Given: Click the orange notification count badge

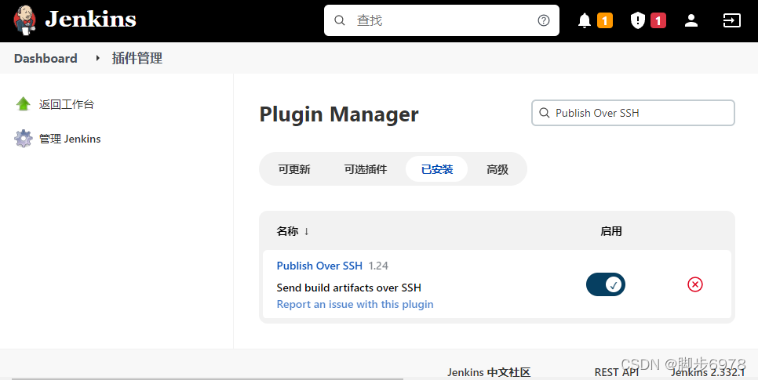Looking at the screenshot, I should [605, 20].
